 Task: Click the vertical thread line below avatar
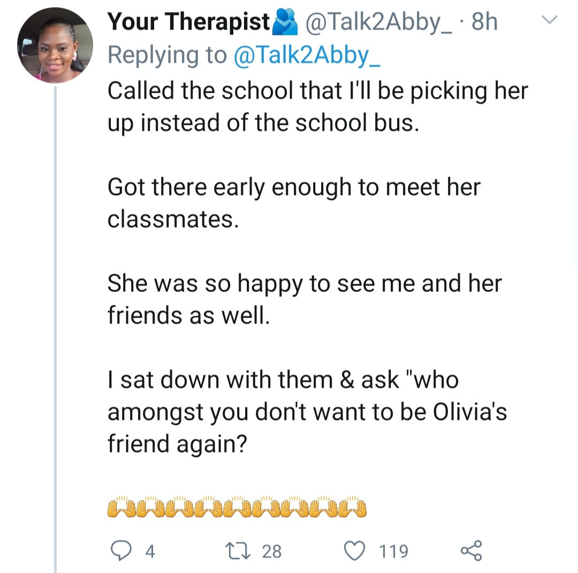55,321
